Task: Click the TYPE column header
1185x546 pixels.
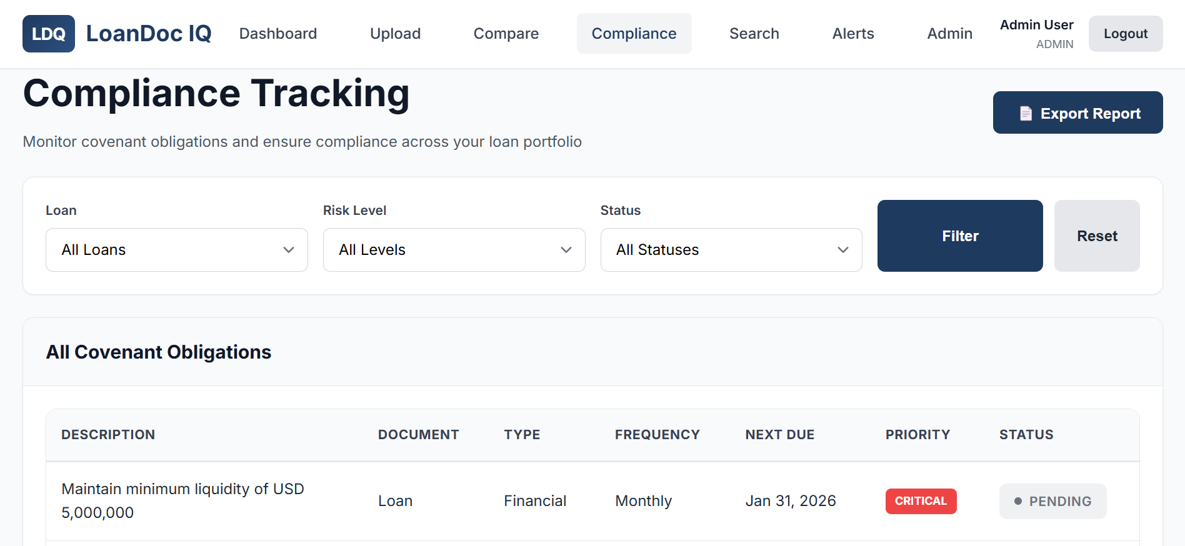Action: click(522, 435)
